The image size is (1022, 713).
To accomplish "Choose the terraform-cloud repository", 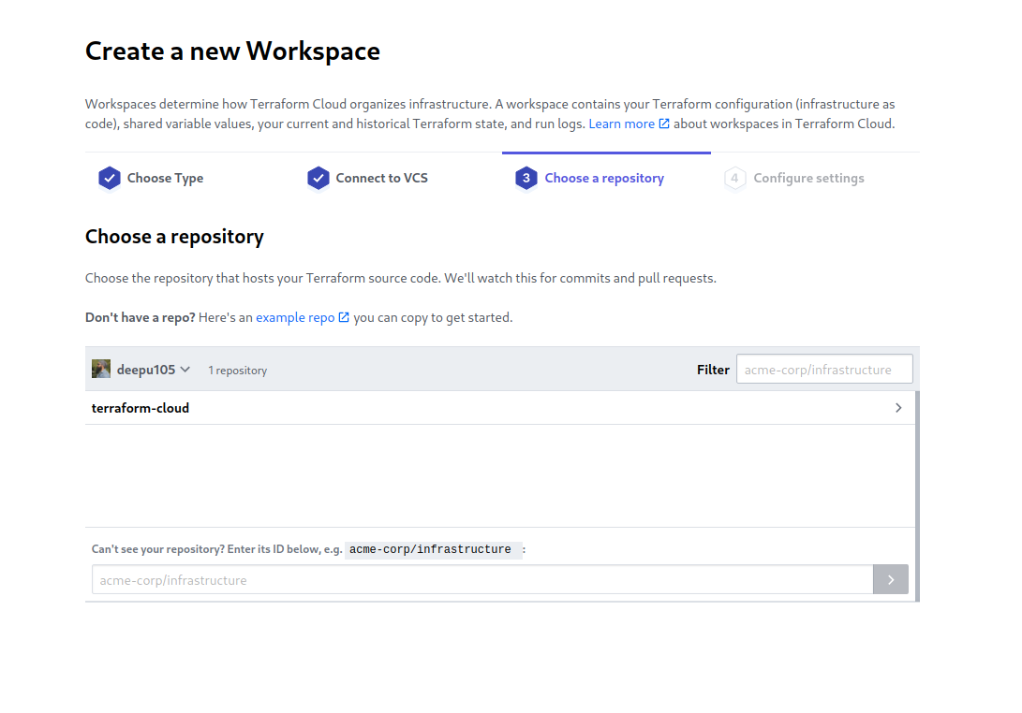I will pos(141,408).
